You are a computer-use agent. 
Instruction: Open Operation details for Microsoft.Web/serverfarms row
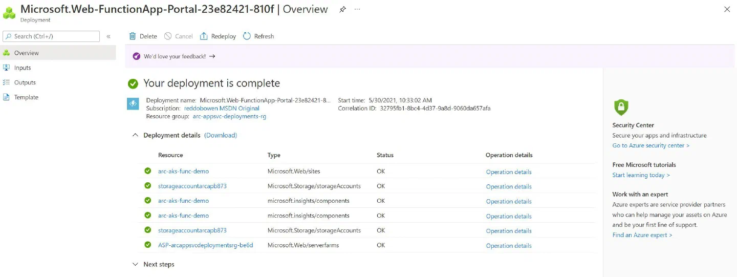pos(509,246)
